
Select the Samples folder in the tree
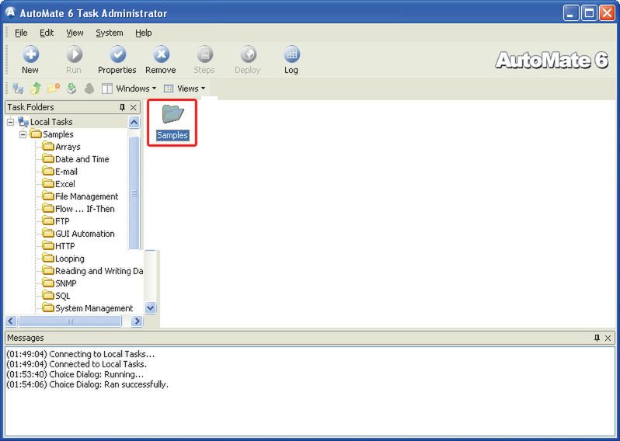[58, 134]
